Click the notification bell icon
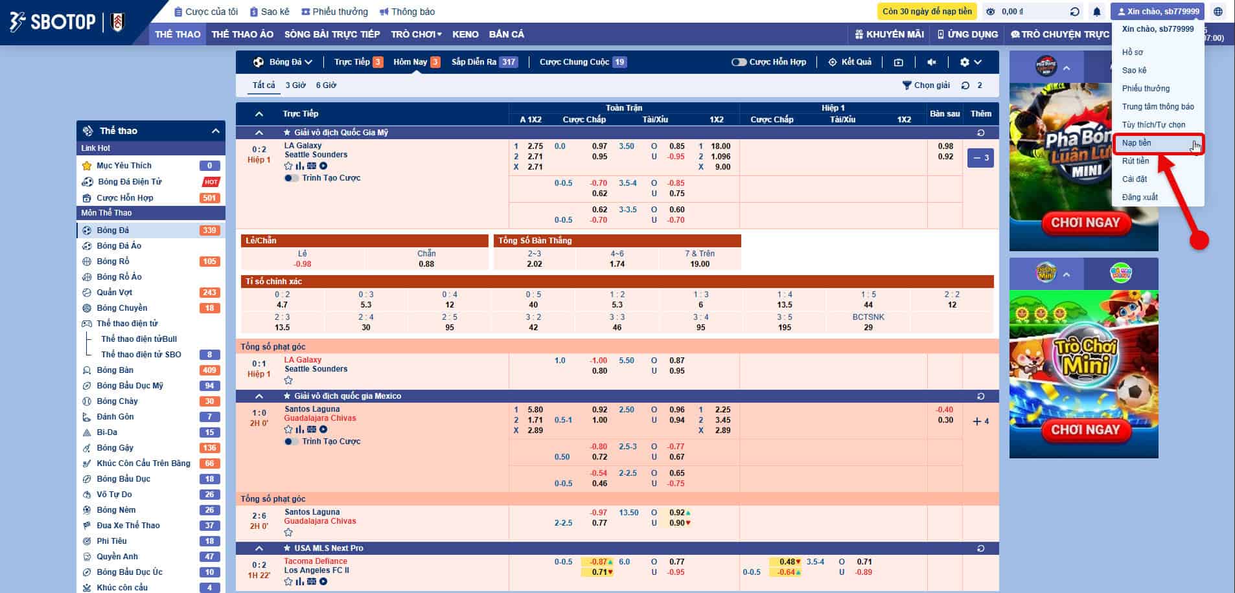 point(1096,12)
